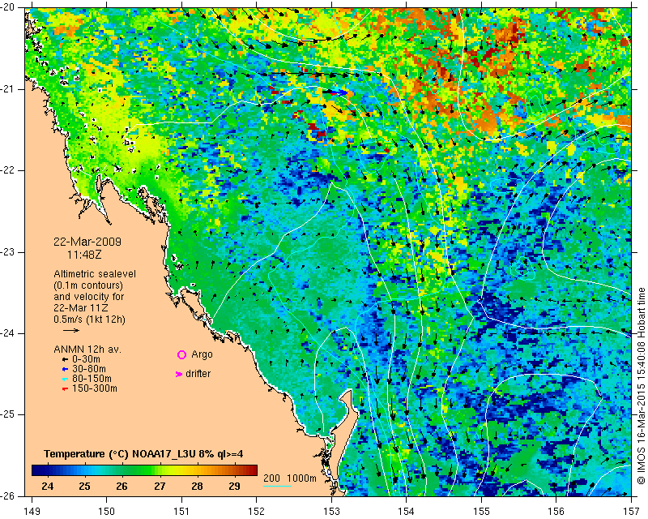Click the cyan 200m depth contour sample line
648x519 pixels.
(x=277, y=486)
